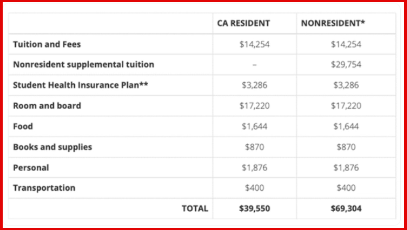Image resolution: width=407 pixels, height=230 pixels.
Task: Click nonresident $870 books and supplies value
Action: pyautogui.click(x=346, y=147)
